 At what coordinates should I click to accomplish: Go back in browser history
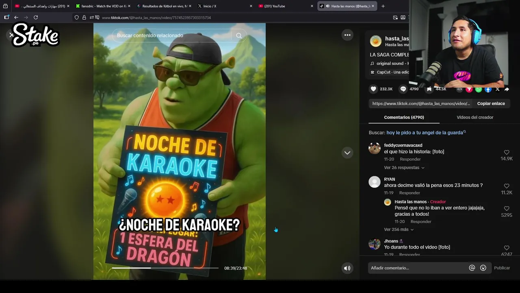tap(16, 17)
